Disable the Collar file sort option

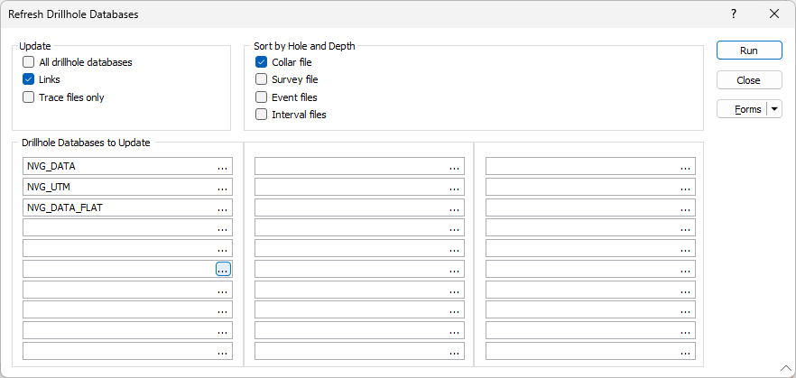pyautogui.click(x=262, y=62)
